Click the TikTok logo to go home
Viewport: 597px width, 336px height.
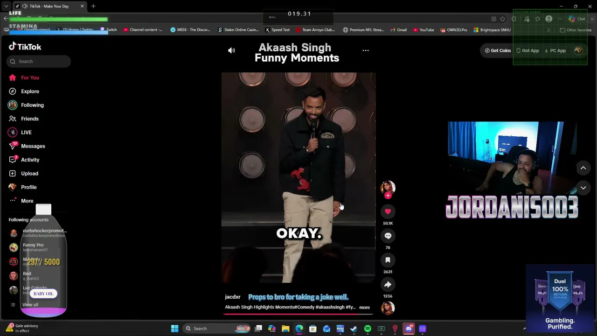[25, 47]
